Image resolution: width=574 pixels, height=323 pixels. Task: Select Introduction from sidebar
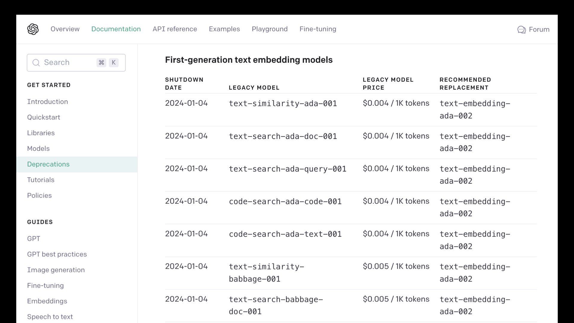pos(47,101)
